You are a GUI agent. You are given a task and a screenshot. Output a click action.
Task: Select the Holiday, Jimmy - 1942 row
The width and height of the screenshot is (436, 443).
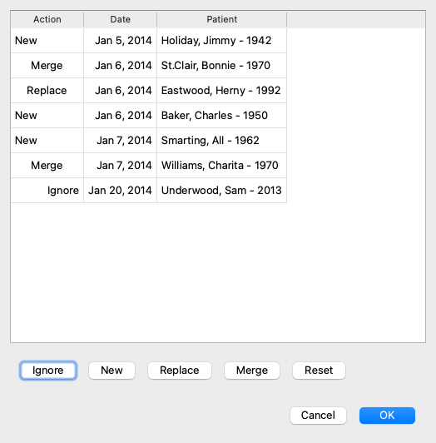click(149, 41)
